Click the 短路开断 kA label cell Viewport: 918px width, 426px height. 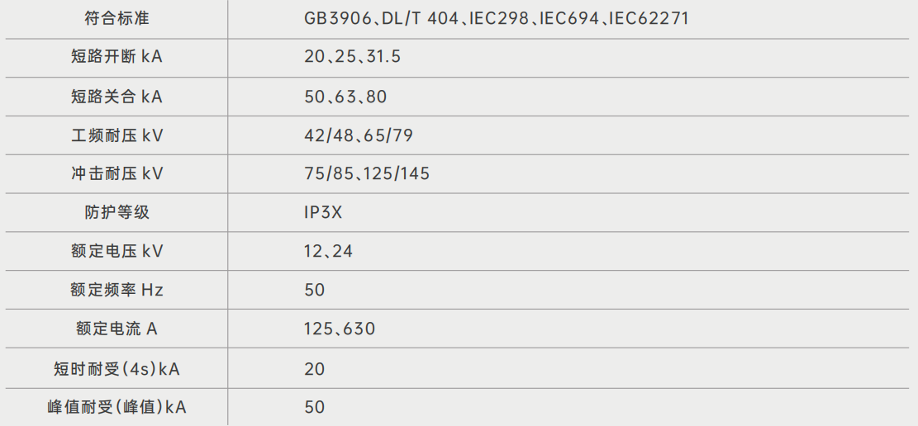(117, 57)
